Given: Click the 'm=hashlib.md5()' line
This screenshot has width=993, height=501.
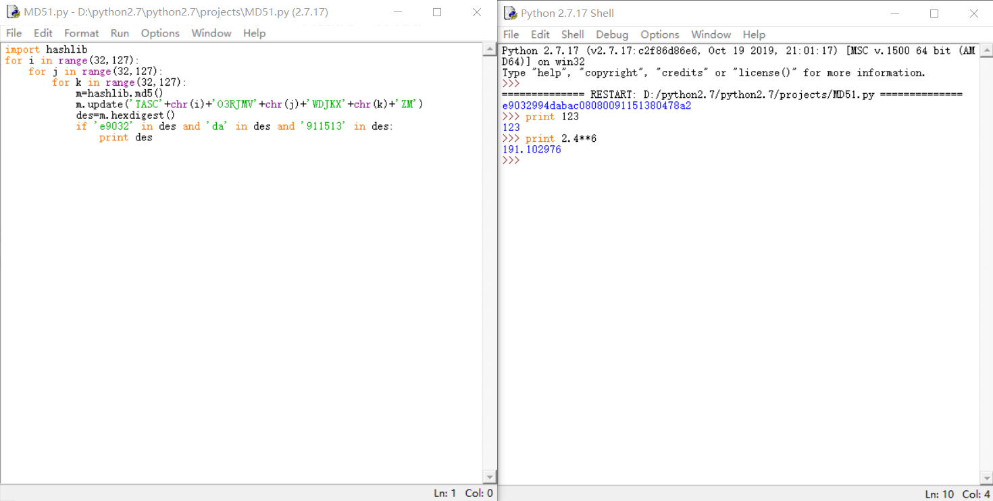Looking at the screenshot, I should [120, 93].
